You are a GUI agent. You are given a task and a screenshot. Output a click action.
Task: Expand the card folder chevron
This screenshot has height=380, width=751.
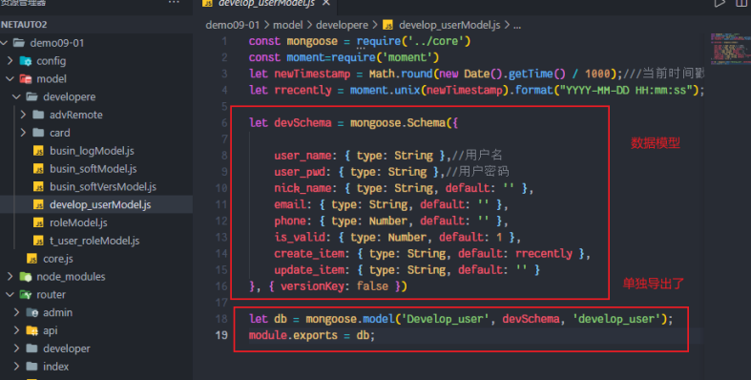pyautogui.click(x=23, y=133)
